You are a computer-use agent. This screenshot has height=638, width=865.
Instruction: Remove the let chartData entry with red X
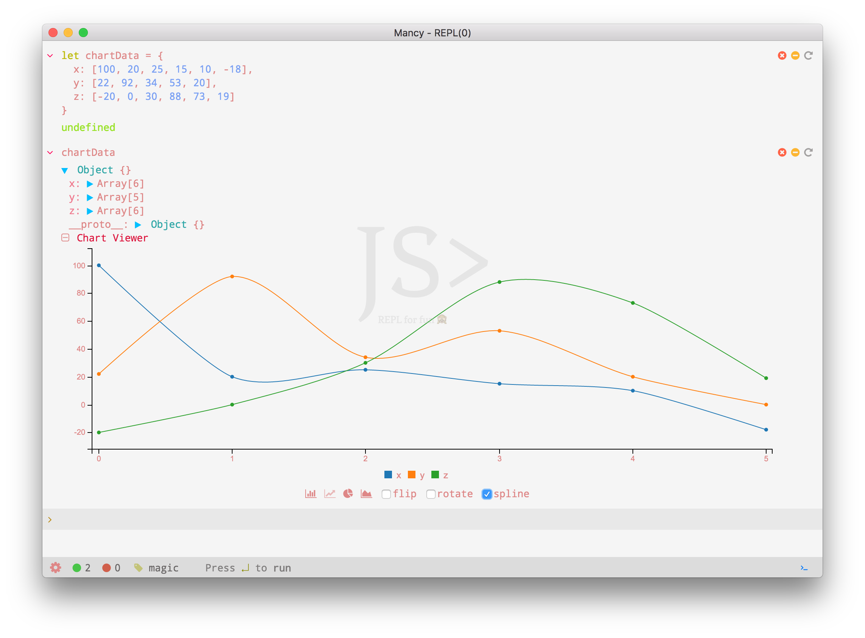click(x=782, y=56)
